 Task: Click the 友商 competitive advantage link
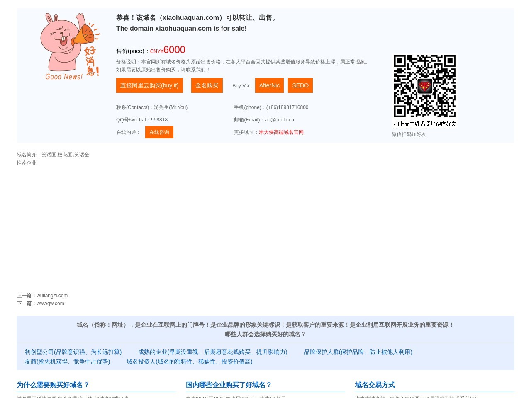pos(67,362)
